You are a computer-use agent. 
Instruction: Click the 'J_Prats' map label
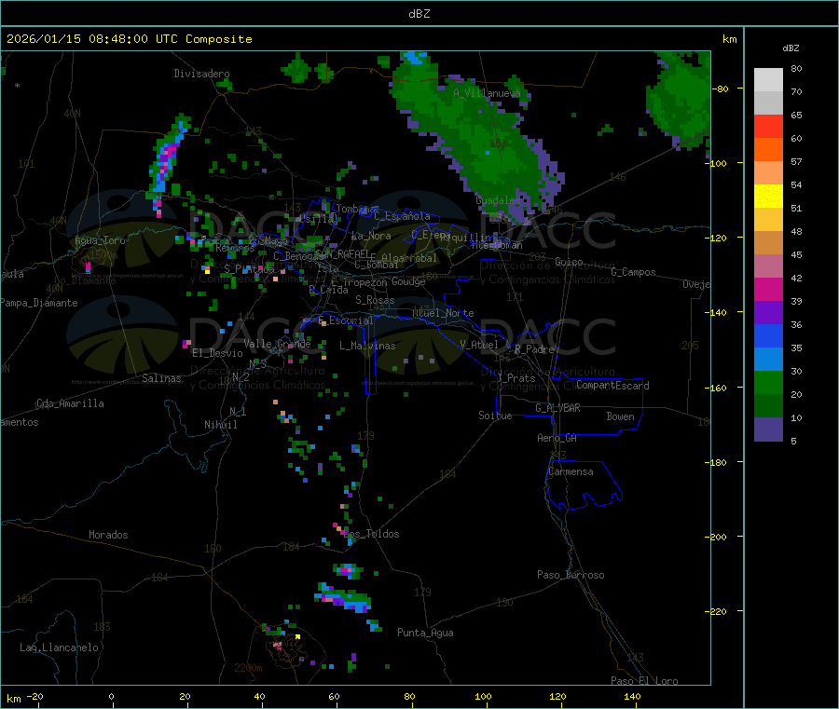point(516,378)
